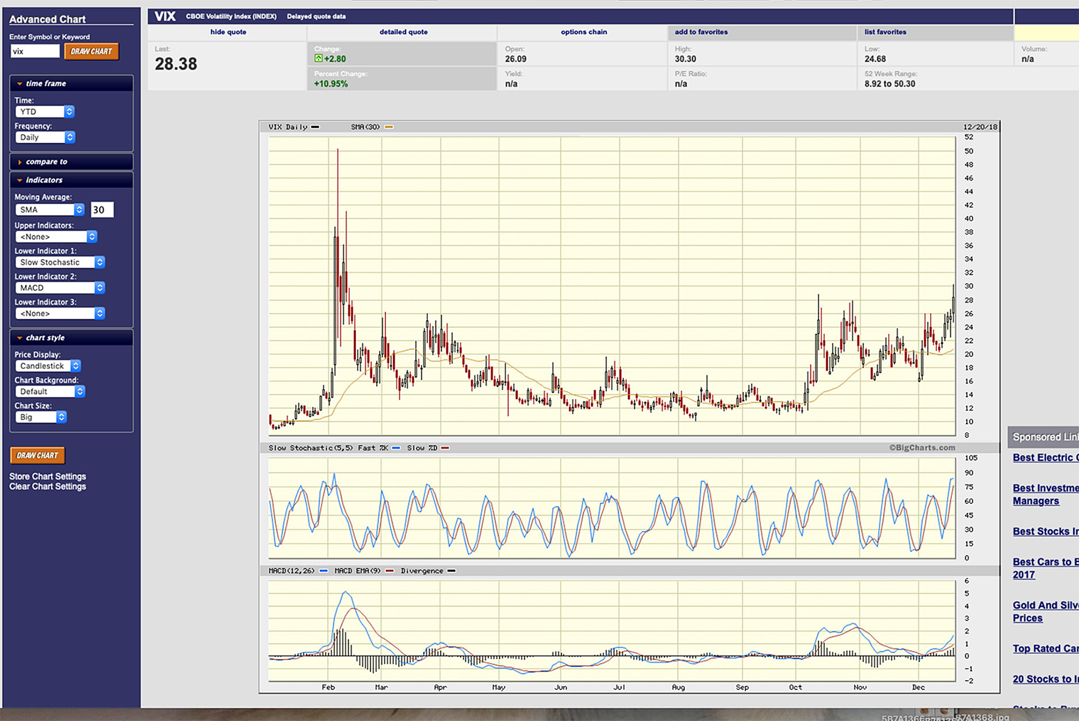The width and height of the screenshot is (1079, 721).
Task: Click the top DRAW CHART button
Action: click(91, 52)
